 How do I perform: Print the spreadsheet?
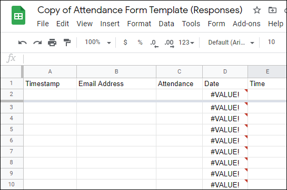[x=52, y=43]
